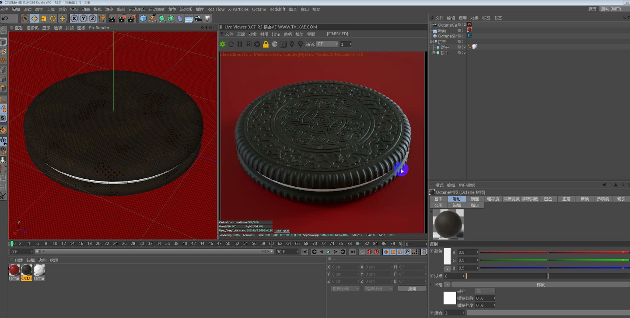Pause the Octane Live Viewer render
The width and height of the screenshot is (630, 318).
pyautogui.click(x=240, y=44)
